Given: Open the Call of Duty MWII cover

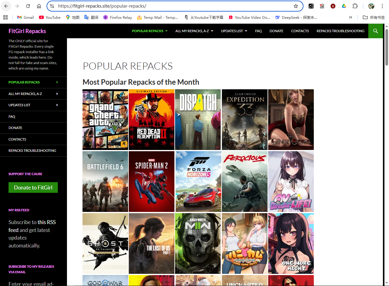Looking at the screenshot, I should pos(198,243).
